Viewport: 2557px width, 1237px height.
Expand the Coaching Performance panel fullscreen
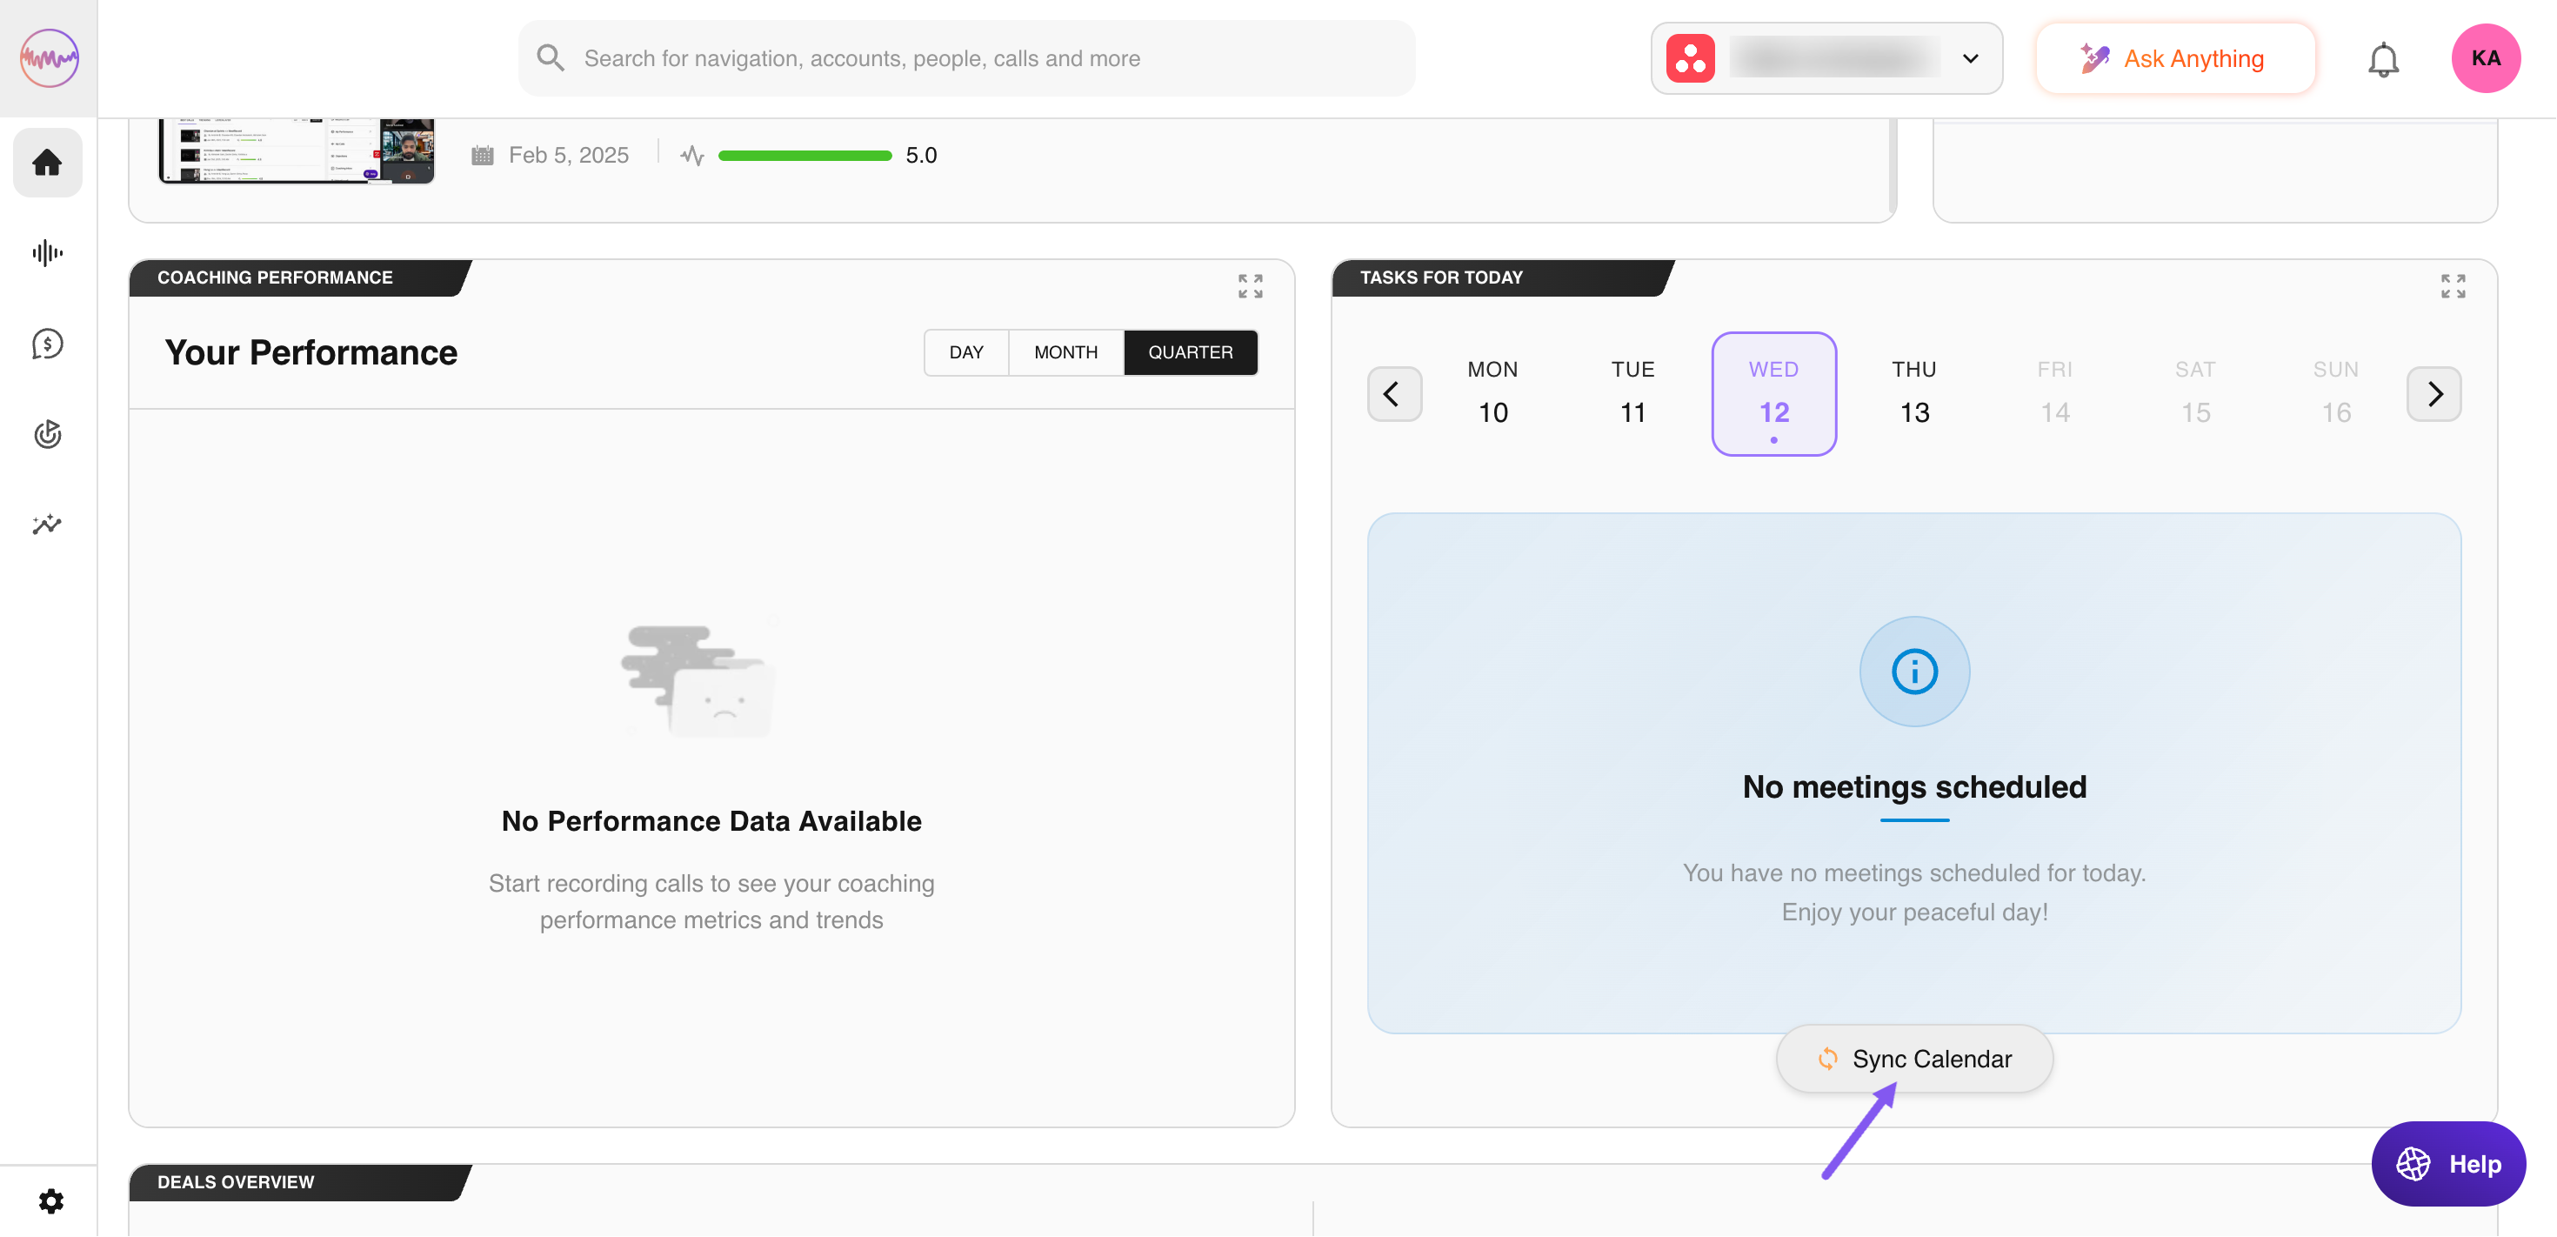point(1250,286)
